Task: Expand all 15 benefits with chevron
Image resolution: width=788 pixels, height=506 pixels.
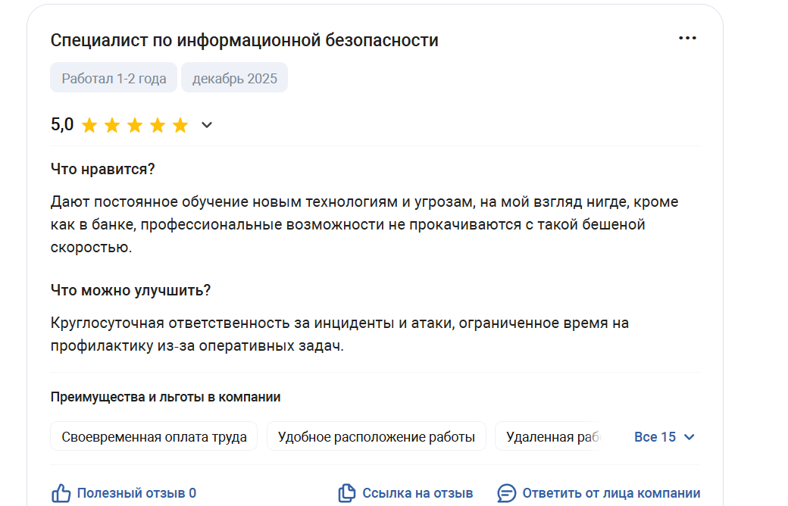Action: (689, 437)
